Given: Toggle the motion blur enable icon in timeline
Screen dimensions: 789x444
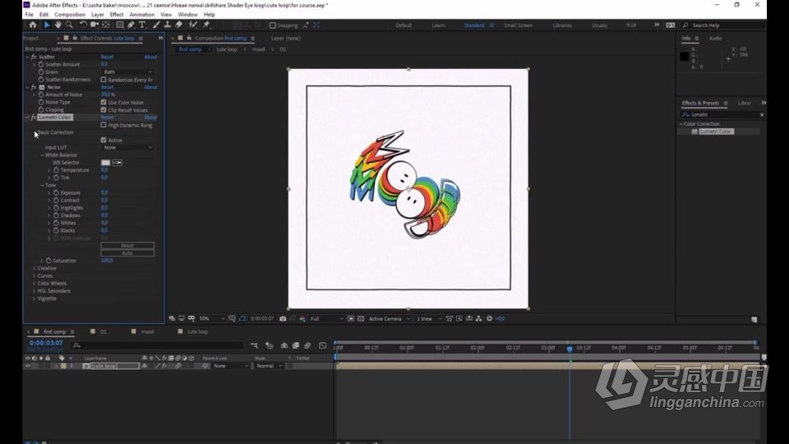Looking at the screenshot, I should [x=307, y=345].
